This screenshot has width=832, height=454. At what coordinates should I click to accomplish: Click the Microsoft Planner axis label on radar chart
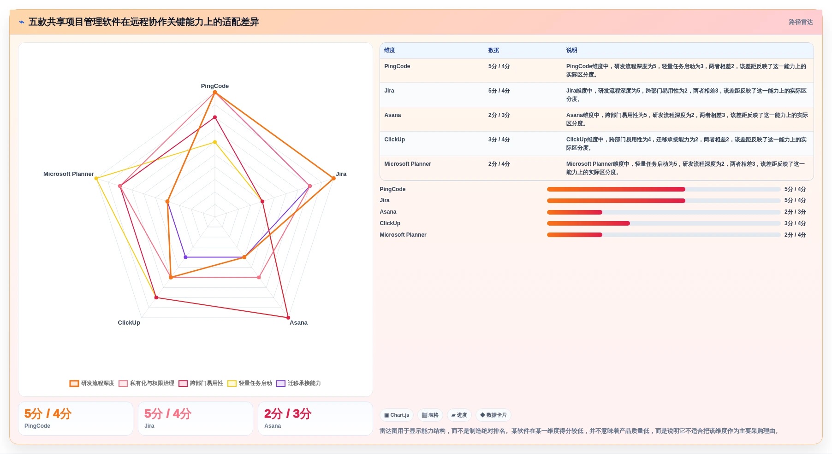click(69, 174)
